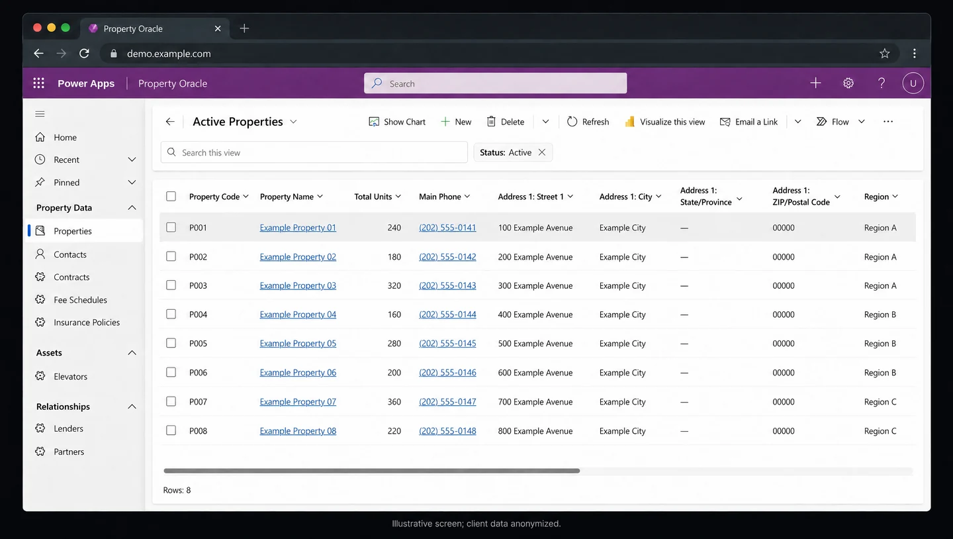
Task: Select the checkbox for row P001
Action: (171, 227)
